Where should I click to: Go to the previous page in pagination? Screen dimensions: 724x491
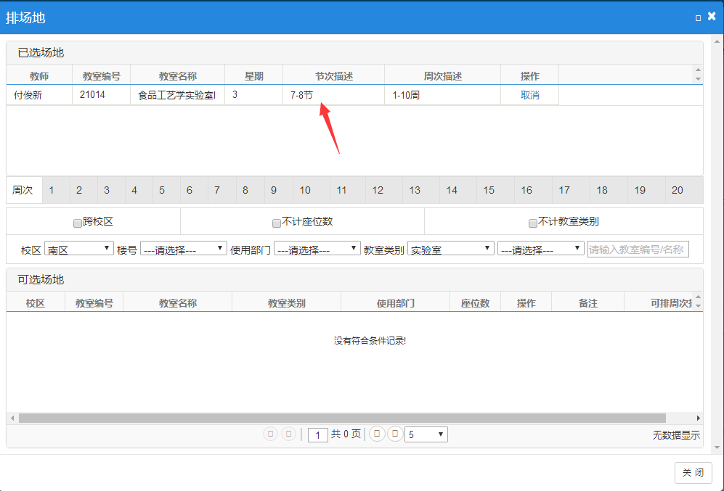pos(289,434)
